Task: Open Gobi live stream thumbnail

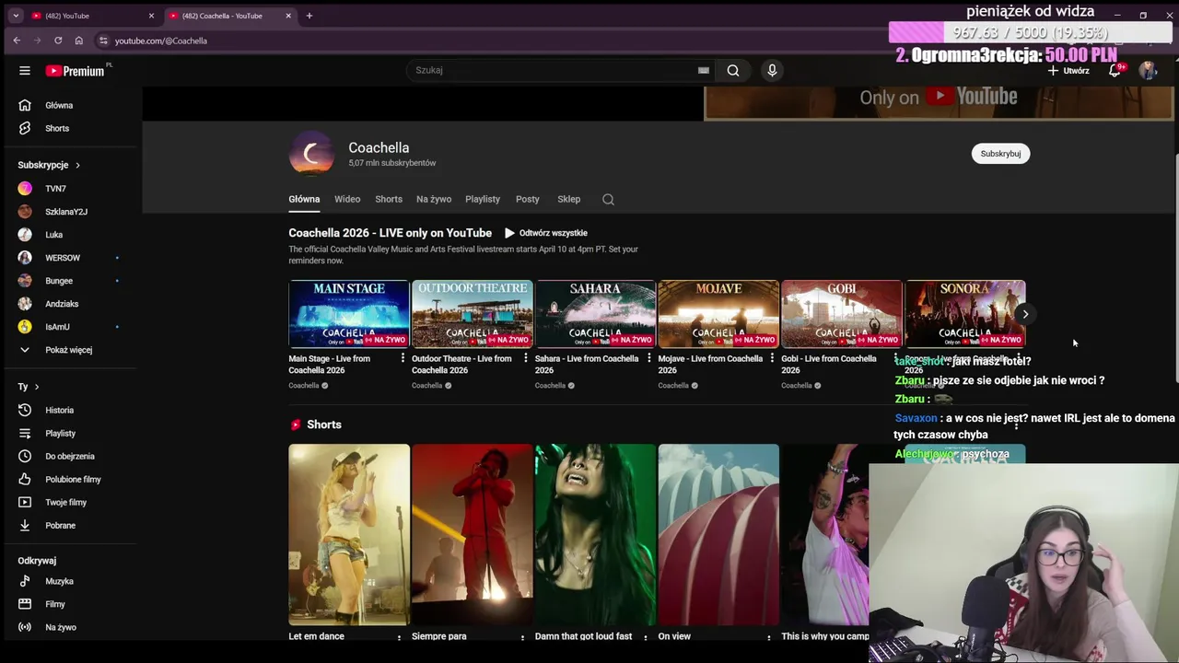Action: 842,314
